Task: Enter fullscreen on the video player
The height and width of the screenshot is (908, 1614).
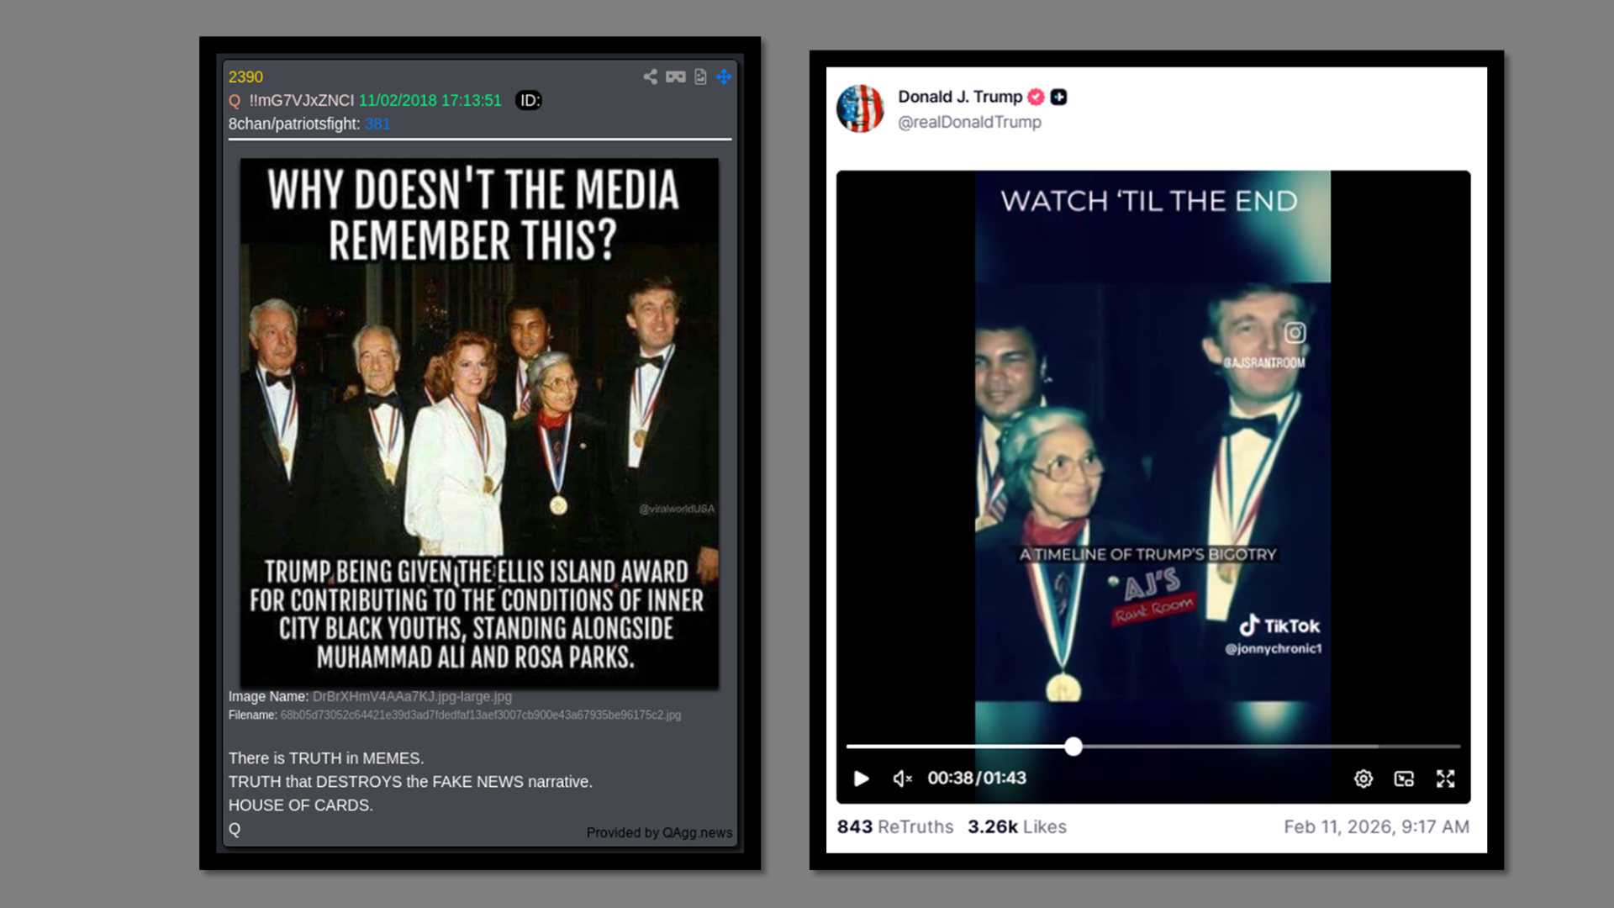Action: (1445, 779)
